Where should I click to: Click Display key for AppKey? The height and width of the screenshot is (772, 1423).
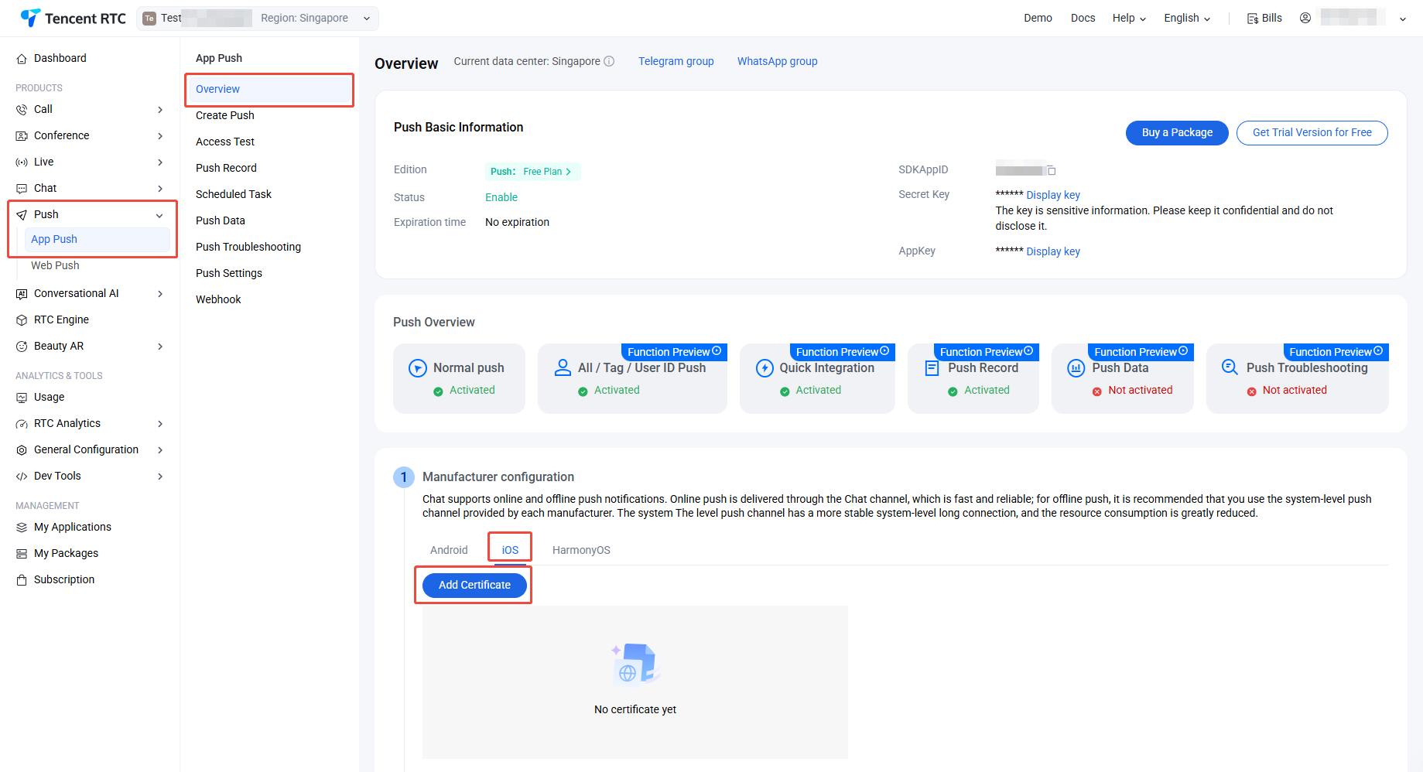click(1052, 251)
